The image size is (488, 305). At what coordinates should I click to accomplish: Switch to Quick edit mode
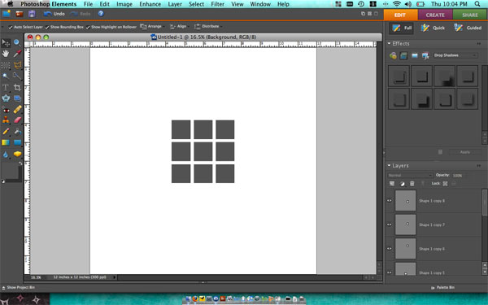point(434,28)
